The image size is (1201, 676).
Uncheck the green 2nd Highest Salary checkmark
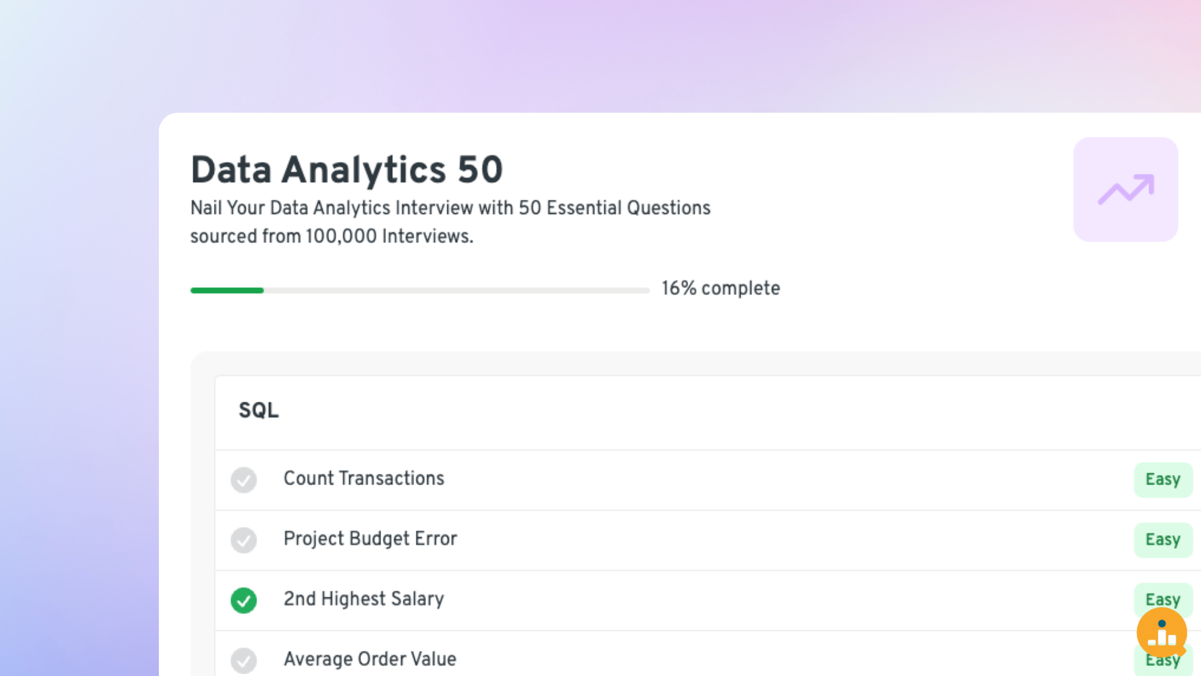click(243, 600)
